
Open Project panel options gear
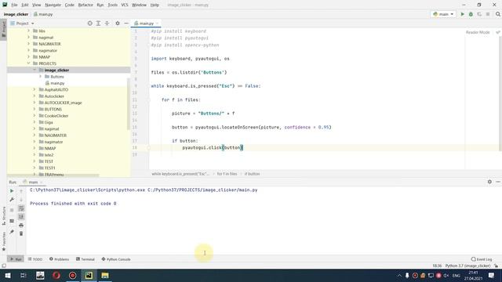pyautogui.click(x=118, y=23)
